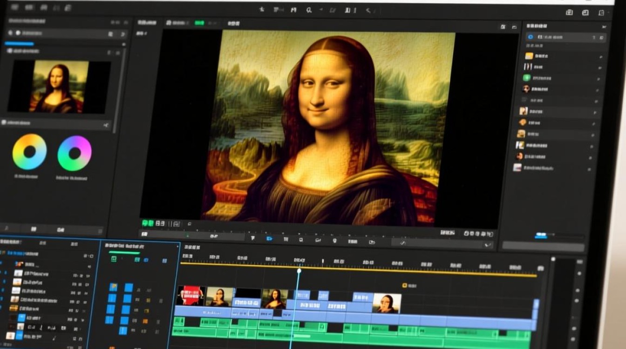Click the yellow folder icon in right panel
This screenshot has width=626, height=349.
coord(529,56)
